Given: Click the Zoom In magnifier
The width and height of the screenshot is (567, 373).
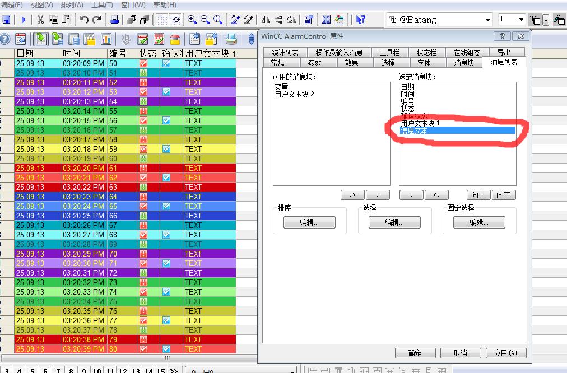Looking at the screenshot, I should pyautogui.click(x=192, y=20).
